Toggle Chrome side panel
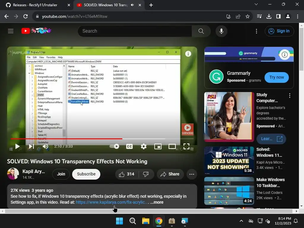 tap(278, 17)
